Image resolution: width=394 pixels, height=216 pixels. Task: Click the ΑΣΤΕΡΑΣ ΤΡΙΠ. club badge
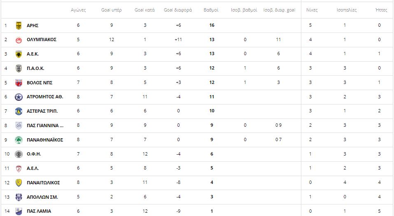pyautogui.click(x=19, y=111)
